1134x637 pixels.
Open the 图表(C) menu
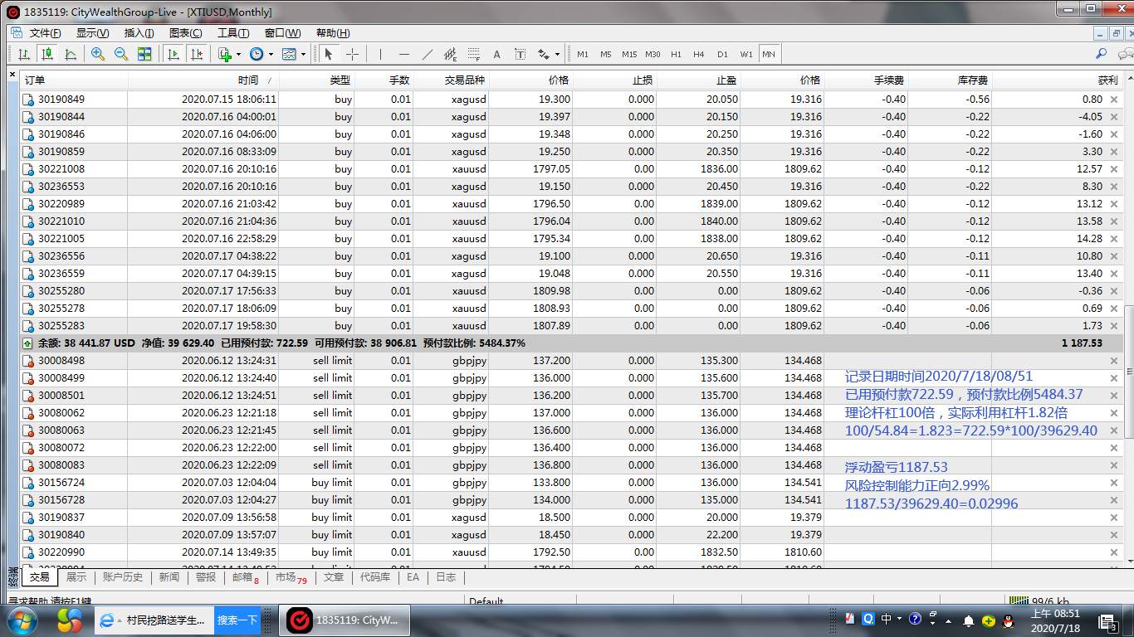[185, 33]
